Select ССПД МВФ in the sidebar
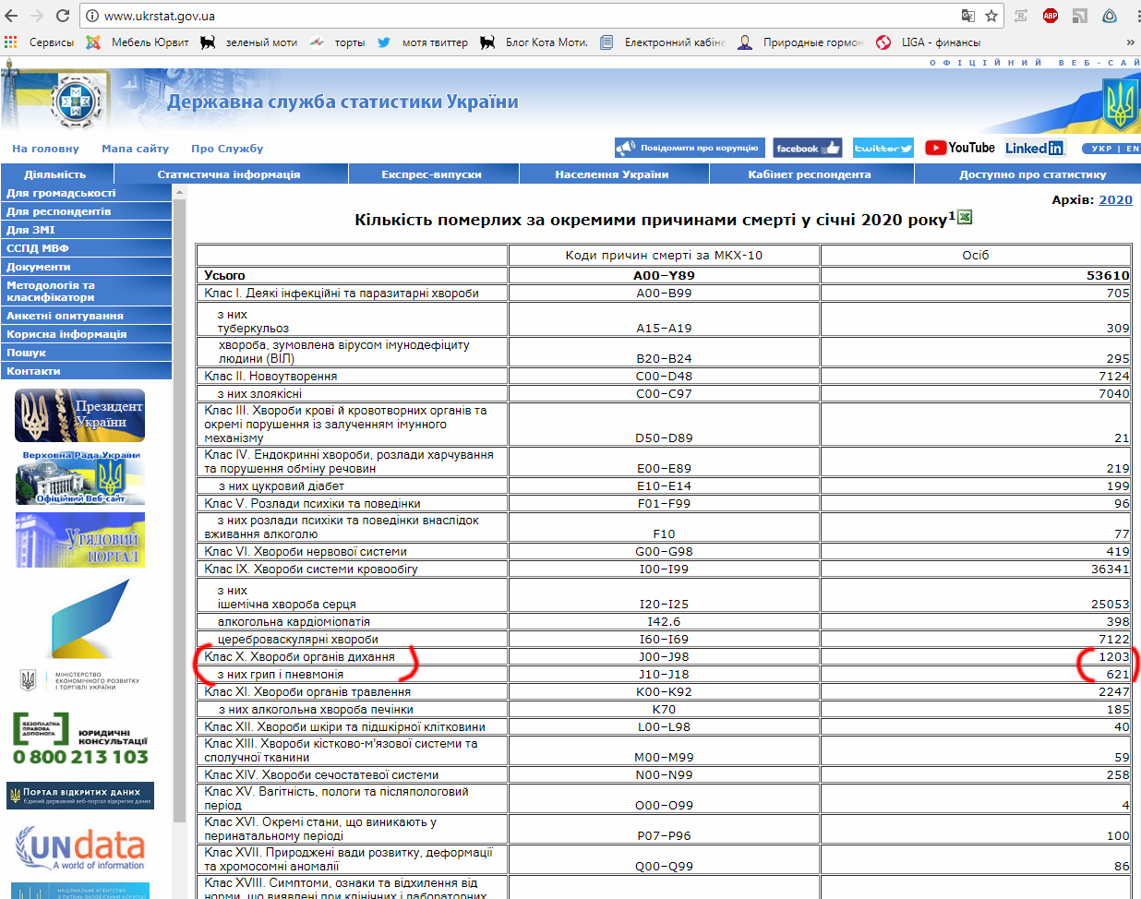Viewport: 1141px width, 899px height. point(86,248)
